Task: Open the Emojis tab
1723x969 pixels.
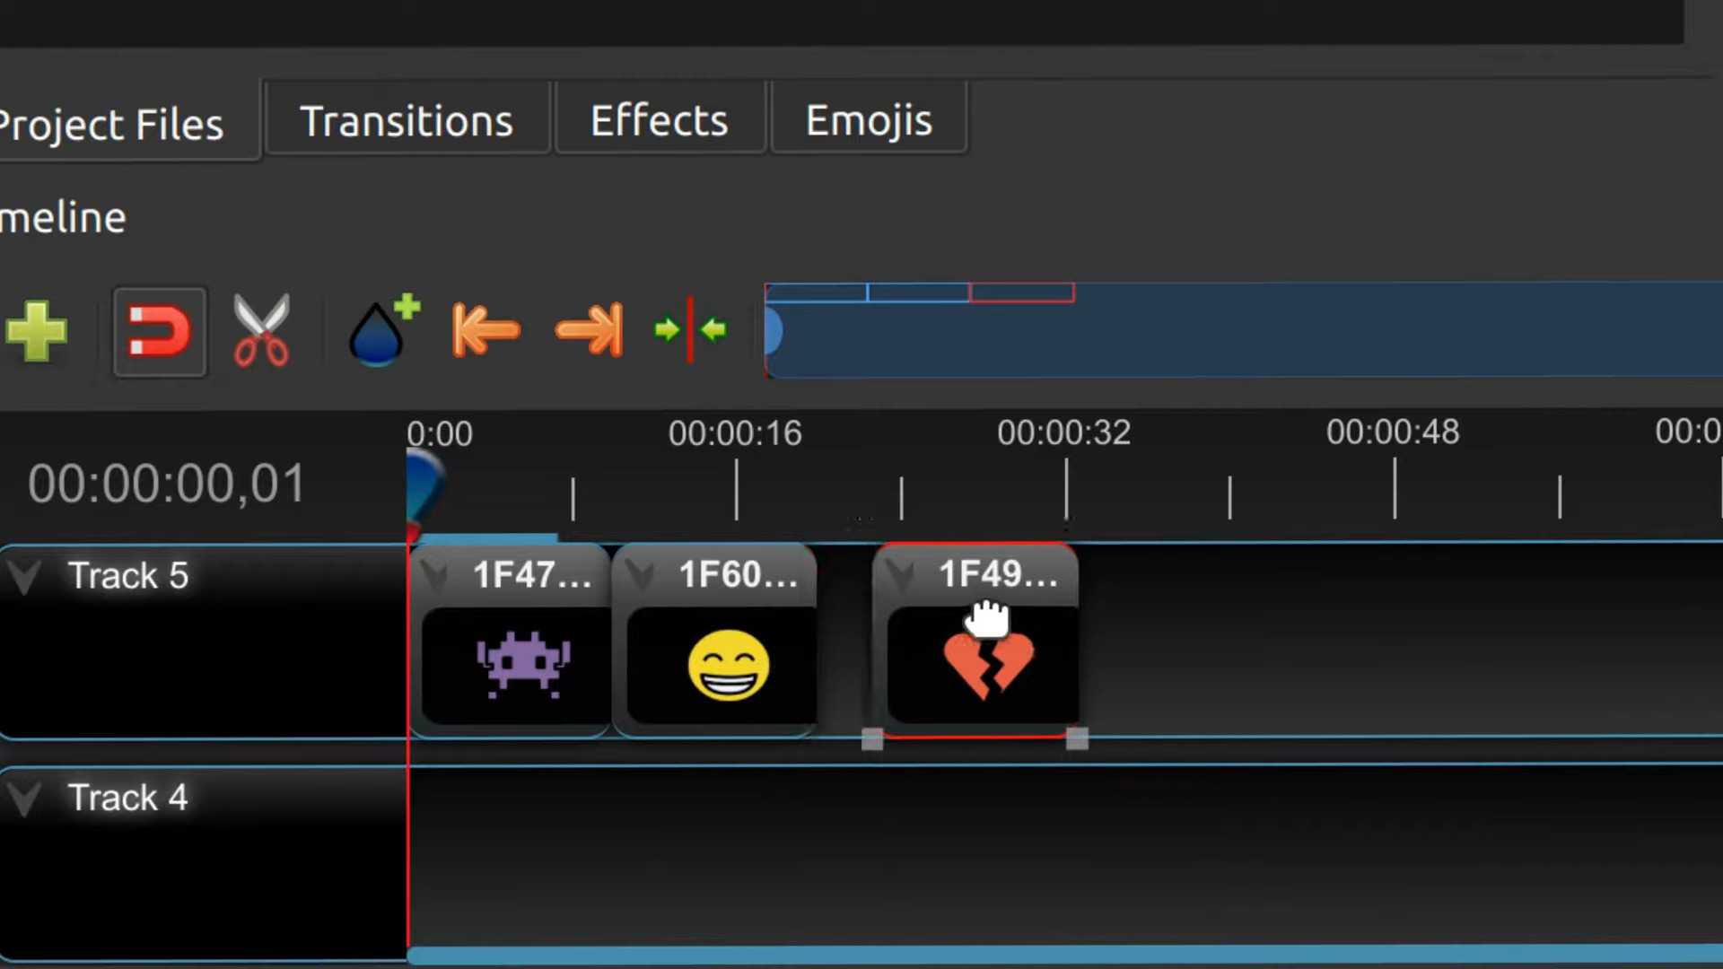Action: tap(868, 120)
